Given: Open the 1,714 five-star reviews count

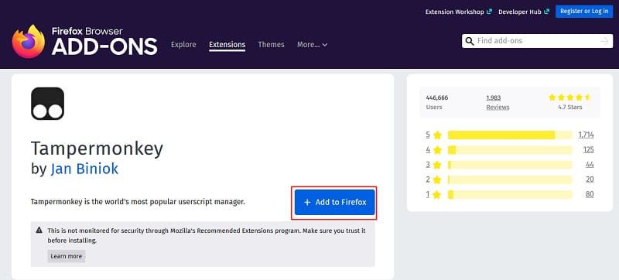Looking at the screenshot, I should 587,135.
